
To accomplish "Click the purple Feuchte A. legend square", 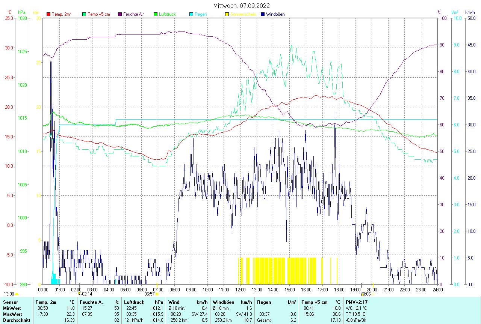I will pos(120,14).
